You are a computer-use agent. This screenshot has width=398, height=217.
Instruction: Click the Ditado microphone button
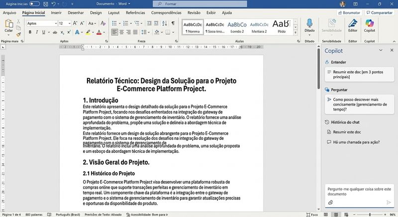[309, 26]
